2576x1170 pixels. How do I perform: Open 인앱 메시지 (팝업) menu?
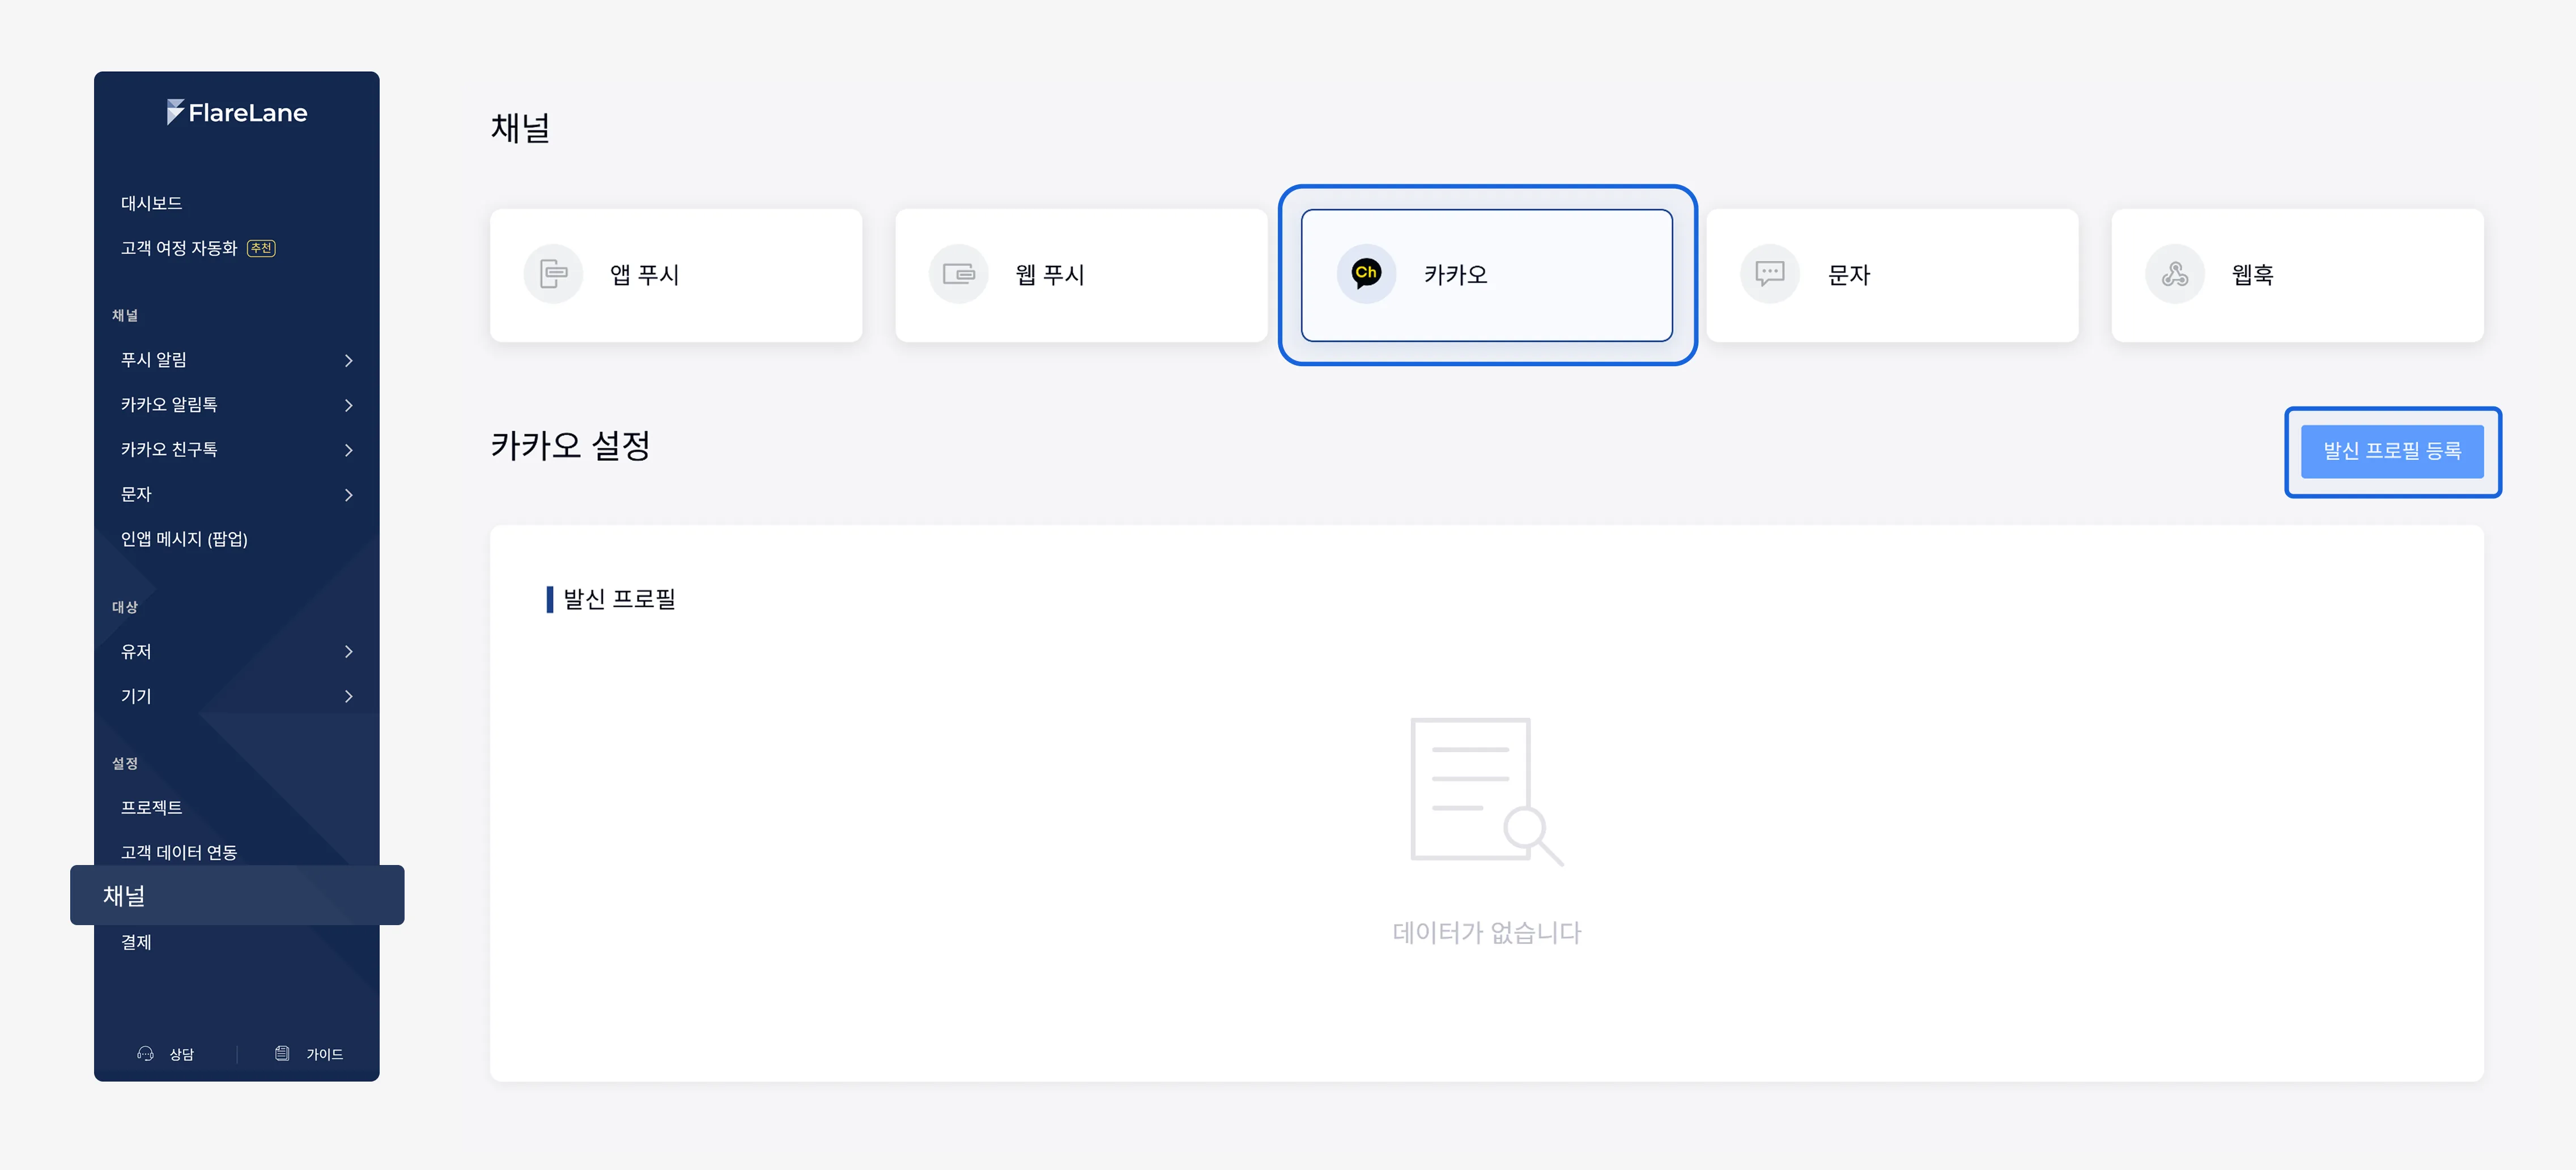pyautogui.click(x=184, y=539)
